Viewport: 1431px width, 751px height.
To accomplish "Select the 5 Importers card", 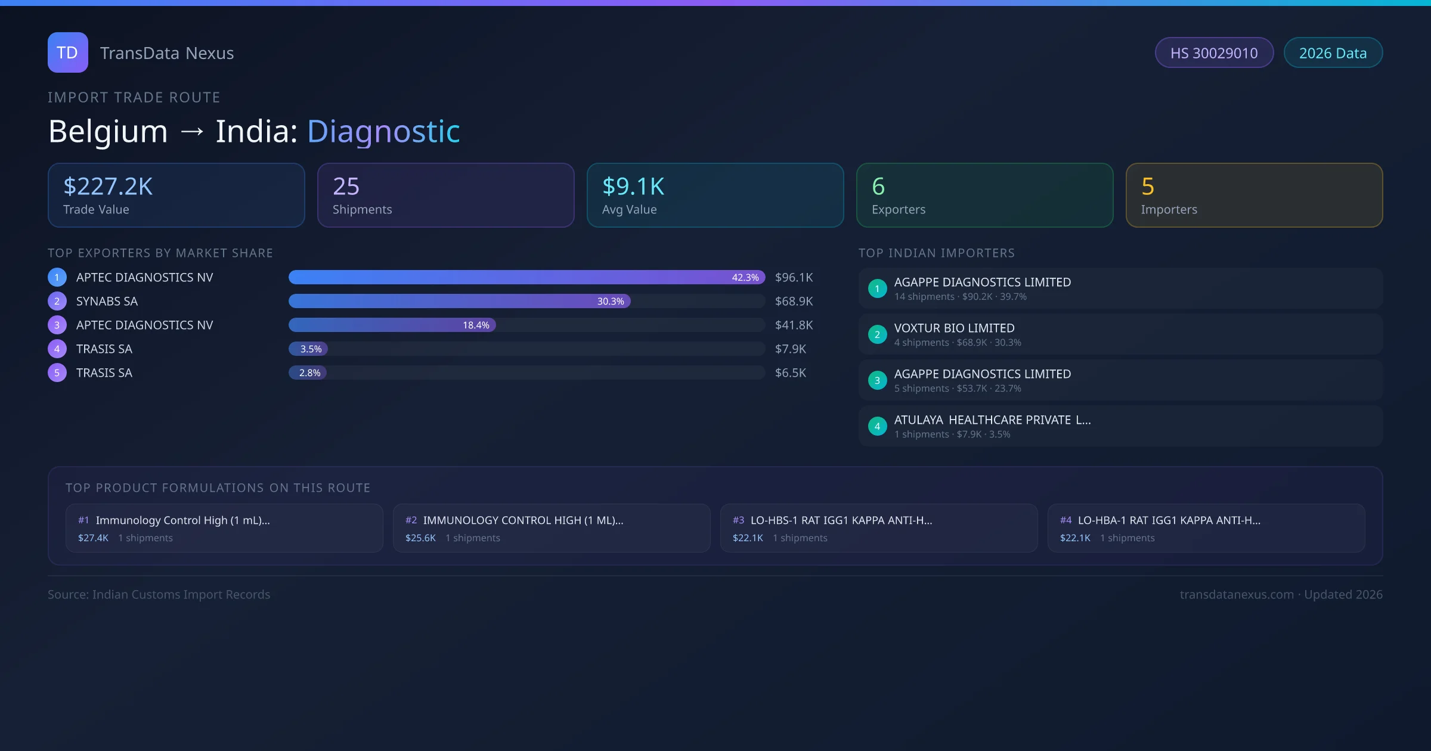I will pos(1254,195).
